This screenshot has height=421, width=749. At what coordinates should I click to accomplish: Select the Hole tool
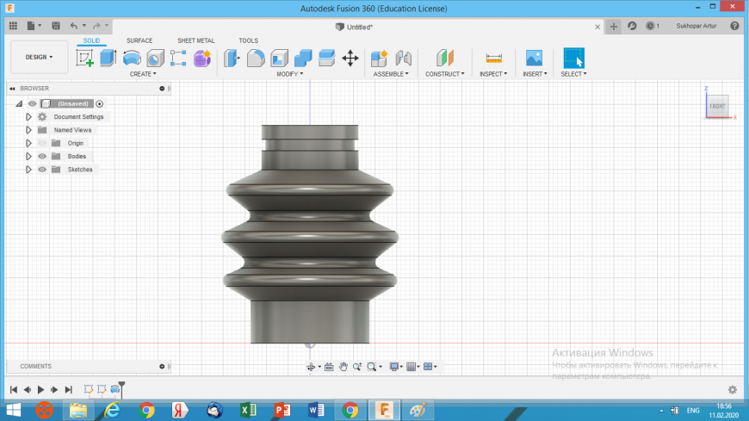pos(155,59)
